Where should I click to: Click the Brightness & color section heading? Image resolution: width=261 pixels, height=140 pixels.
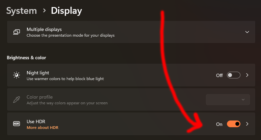[26, 58]
